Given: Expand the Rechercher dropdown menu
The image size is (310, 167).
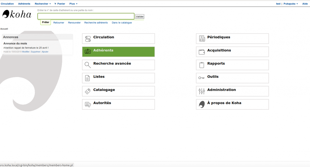Looking at the screenshot, I should [43, 4].
